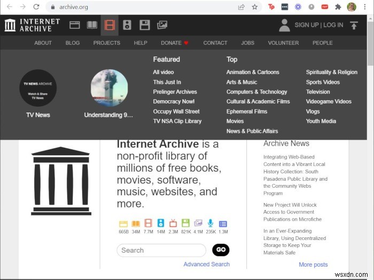Click the yellow web icon labeled 665B

(x=123, y=223)
